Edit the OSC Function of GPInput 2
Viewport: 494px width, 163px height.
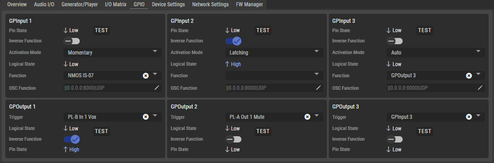point(318,88)
